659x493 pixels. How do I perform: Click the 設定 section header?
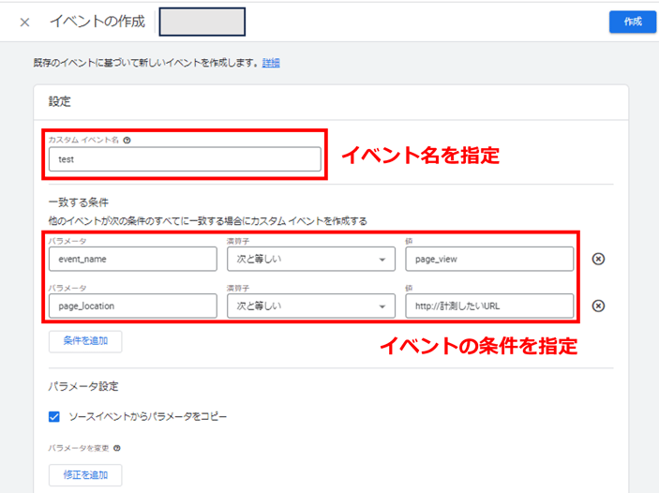coord(60,102)
